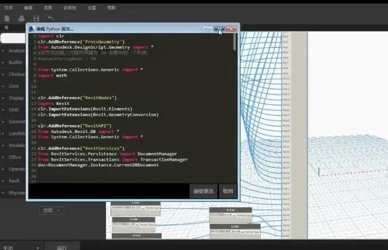Select the Modelical library category
The image size is (388, 250).
(x=17, y=145)
